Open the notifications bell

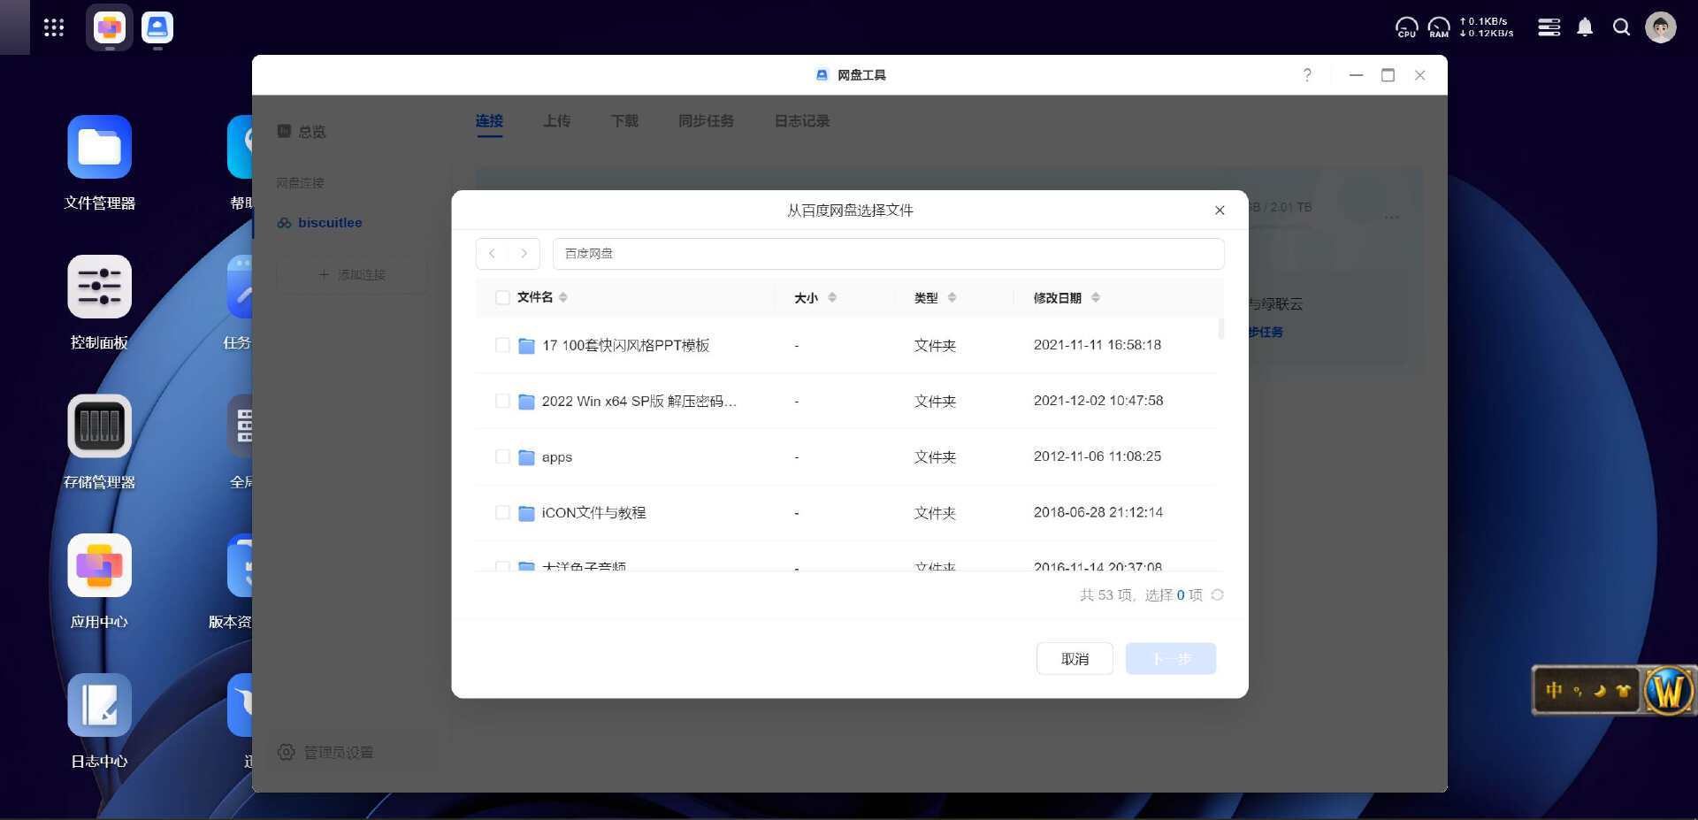(x=1585, y=27)
